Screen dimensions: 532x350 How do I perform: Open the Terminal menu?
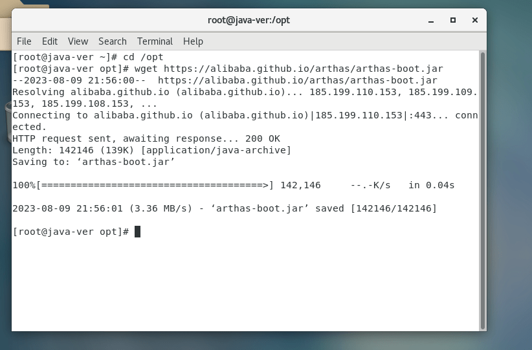(155, 41)
